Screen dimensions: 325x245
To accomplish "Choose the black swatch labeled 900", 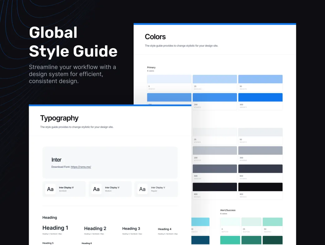I will click(260, 187).
